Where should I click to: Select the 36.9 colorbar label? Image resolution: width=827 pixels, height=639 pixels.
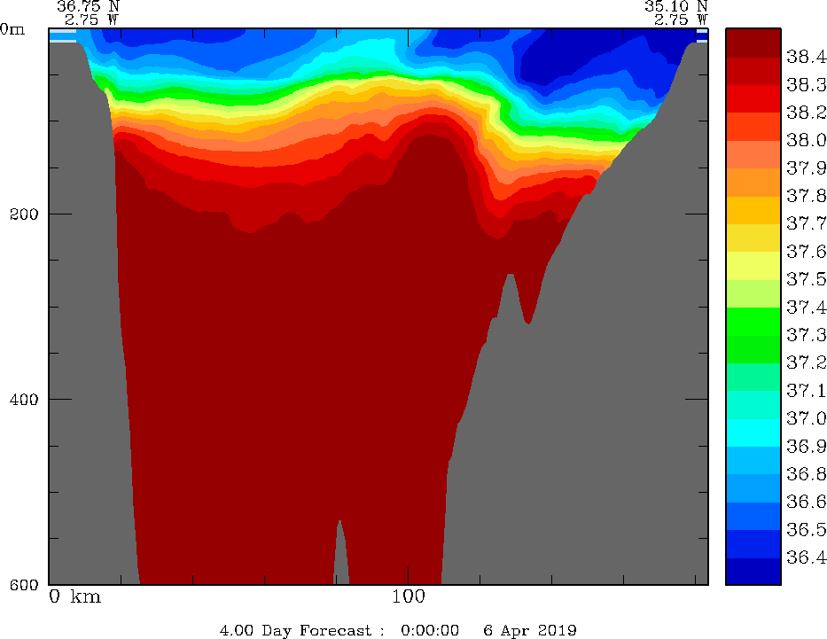(x=806, y=447)
